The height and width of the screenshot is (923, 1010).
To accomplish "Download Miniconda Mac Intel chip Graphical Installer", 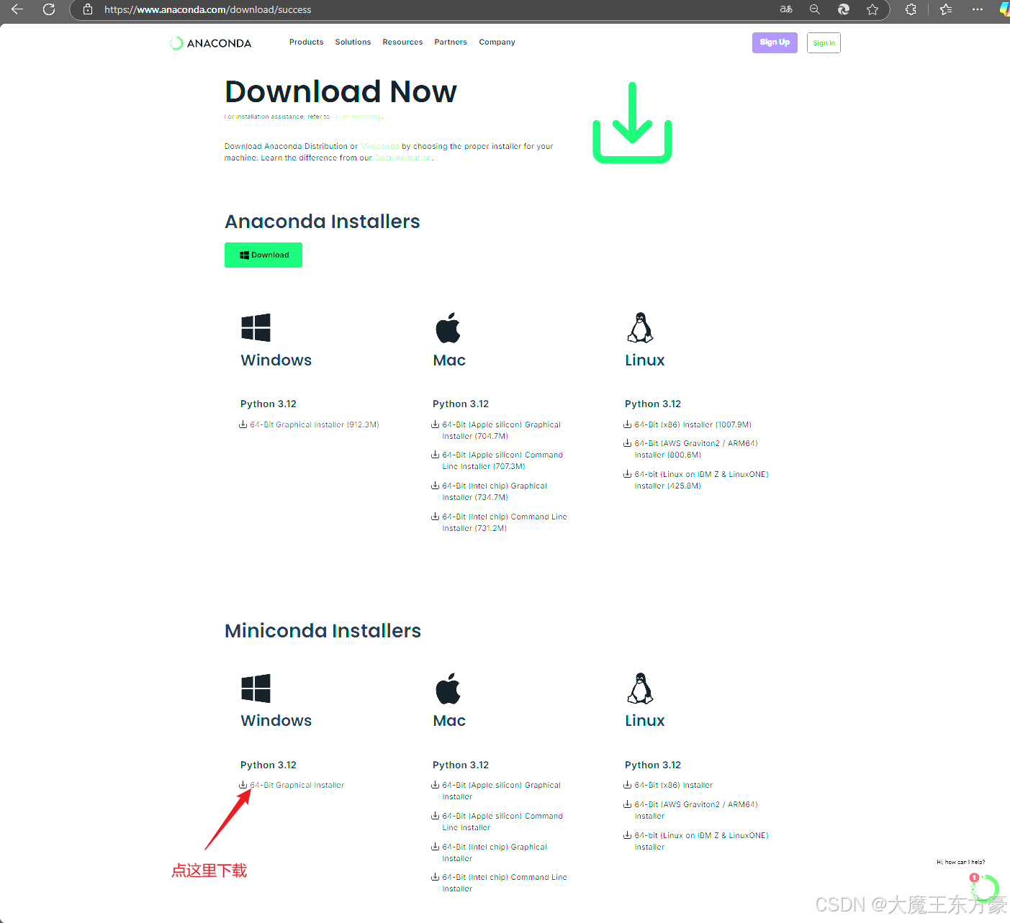I will pos(495,852).
